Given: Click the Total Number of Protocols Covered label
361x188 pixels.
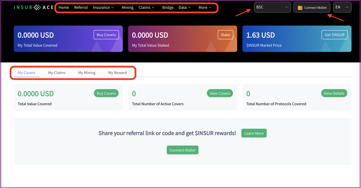Looking at the screenshot, I should [276, 104].
